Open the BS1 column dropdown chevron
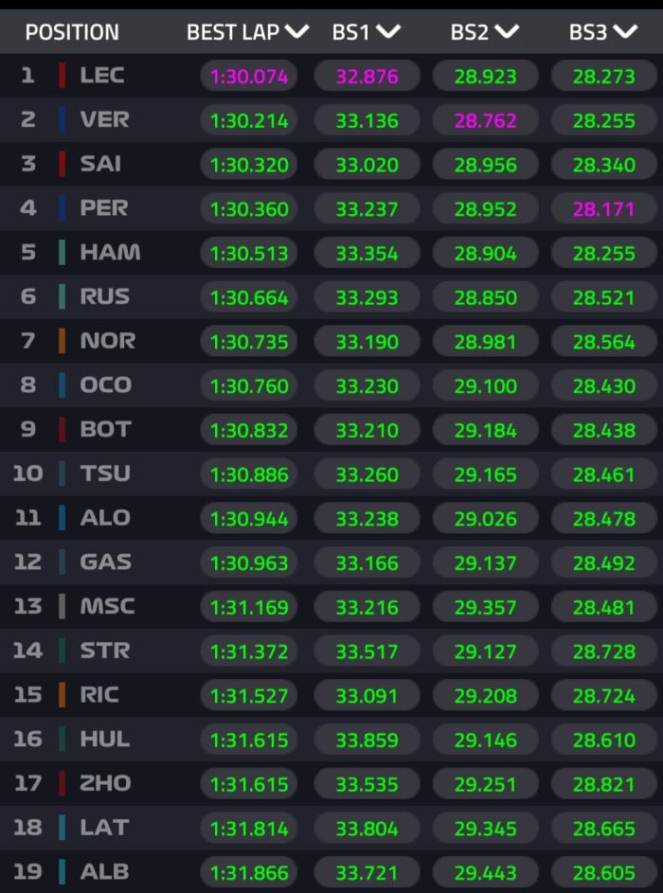Image resolution: width=663 pixels, height=893 pixels. tap(388, 32)
